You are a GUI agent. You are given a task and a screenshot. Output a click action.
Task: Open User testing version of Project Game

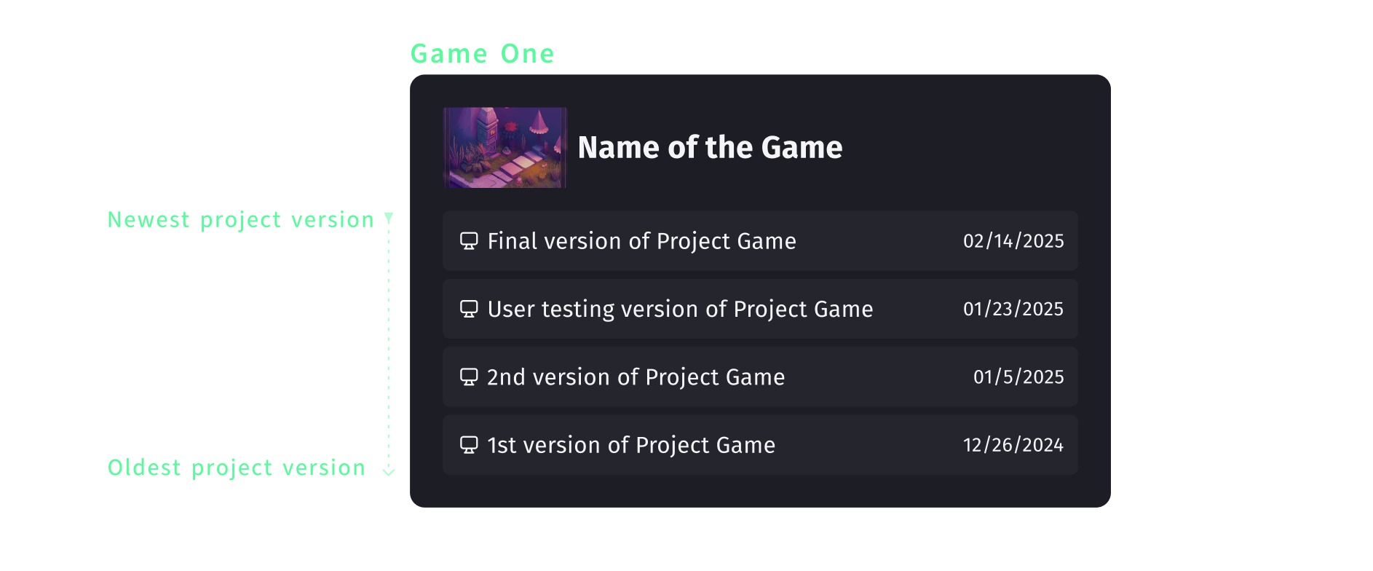point(680,309)
